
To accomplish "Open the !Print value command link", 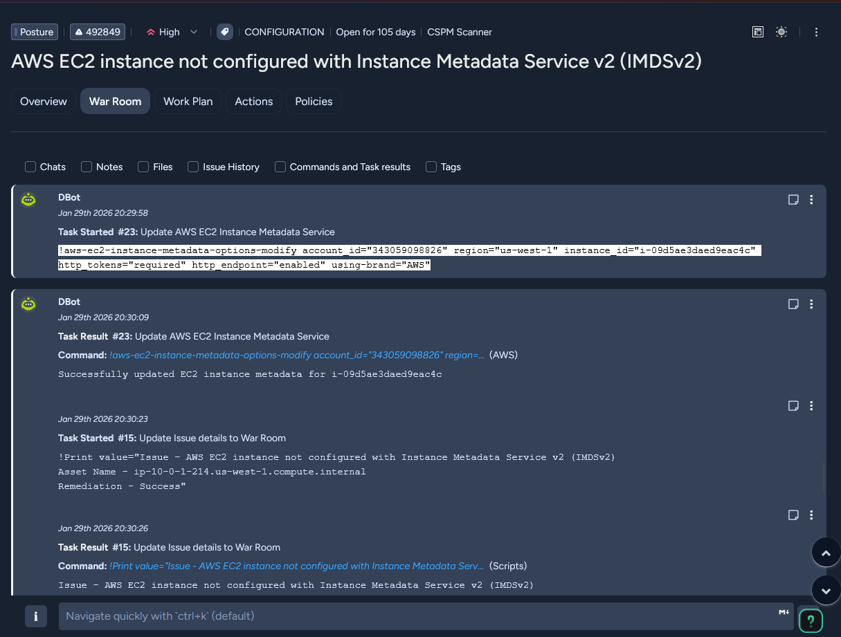I will pyautogui.click(x=297, y=566).
